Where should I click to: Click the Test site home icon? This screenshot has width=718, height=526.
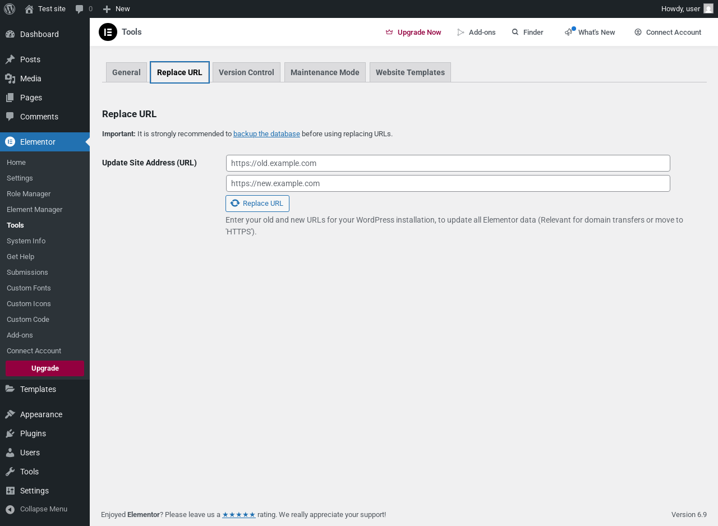tap(29, 9)
